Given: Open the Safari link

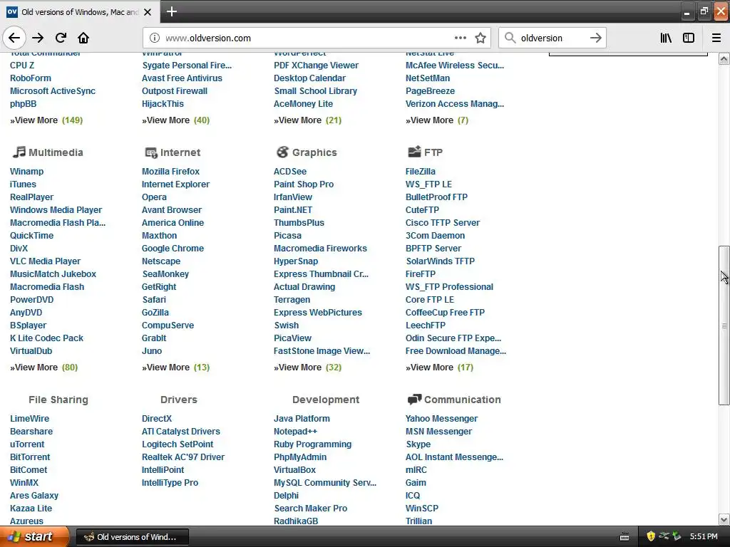Looking at the screenshot, I should pyautogui.click(x=154, y=300).
